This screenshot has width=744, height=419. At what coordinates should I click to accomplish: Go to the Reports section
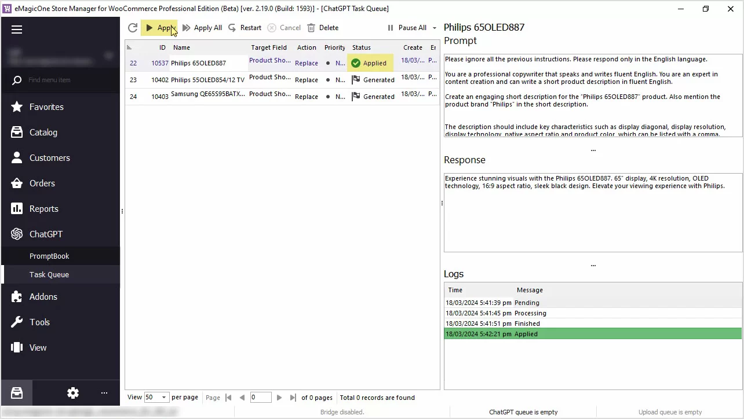[x=44, y=209]
